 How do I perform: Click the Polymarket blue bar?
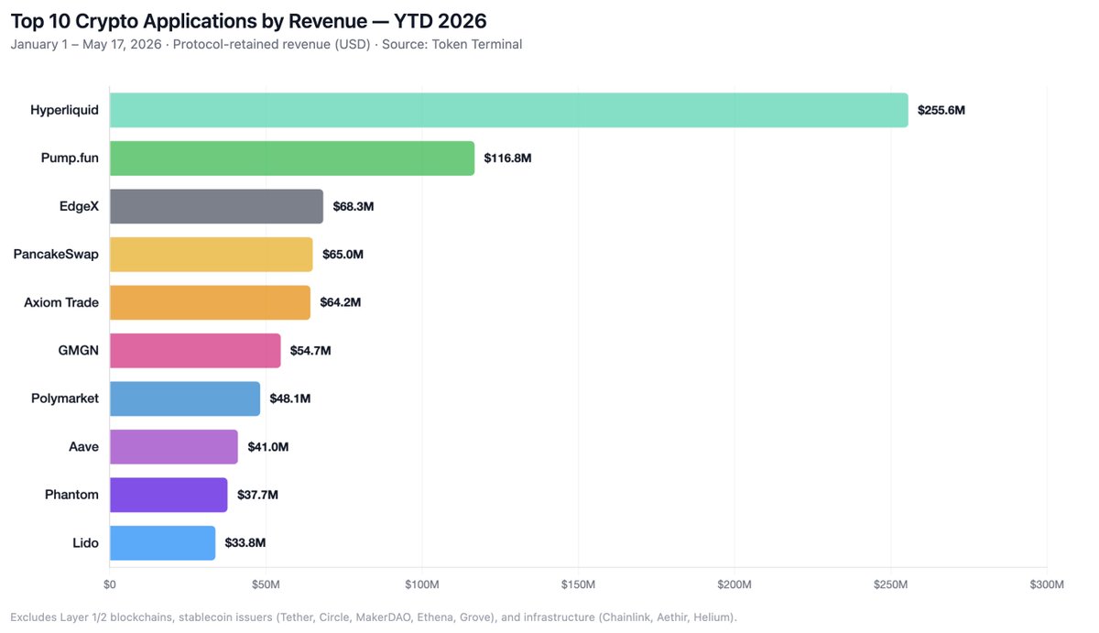tap(185, 398)
